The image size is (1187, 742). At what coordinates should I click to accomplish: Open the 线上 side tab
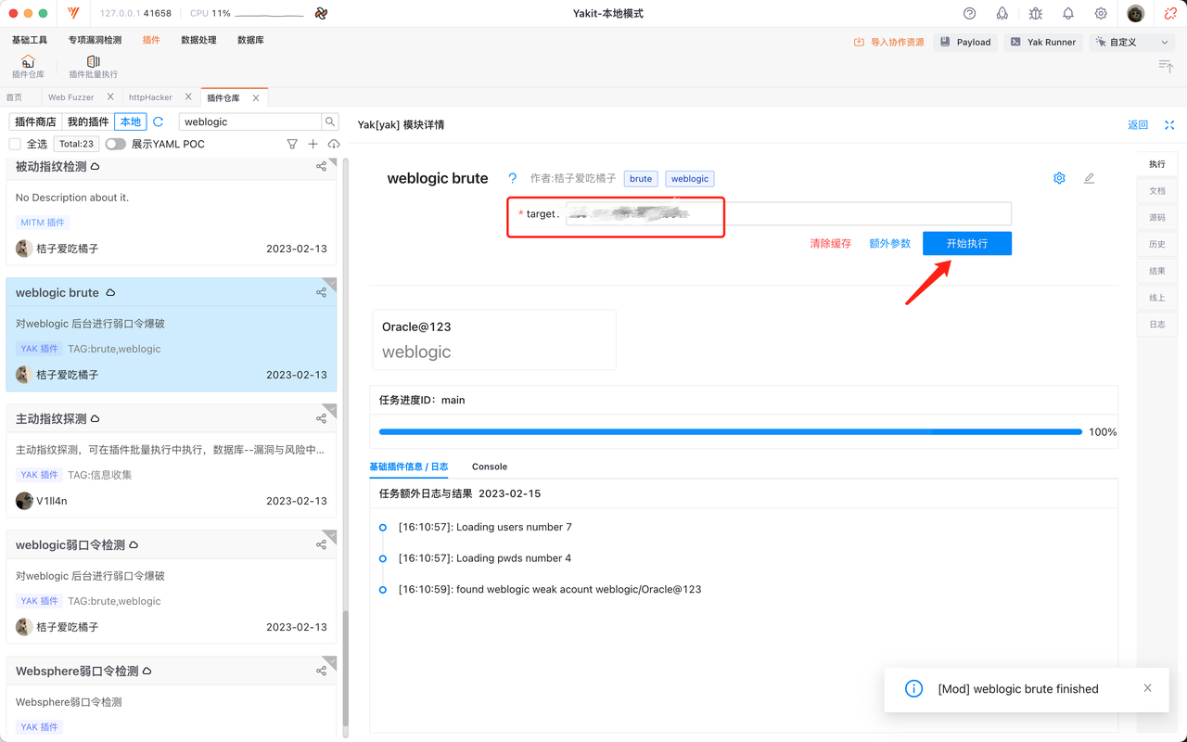(1157, 298)
